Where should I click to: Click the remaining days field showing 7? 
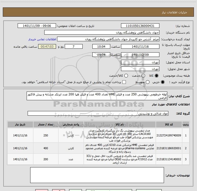pyautogui.click(x=74, y=47)
